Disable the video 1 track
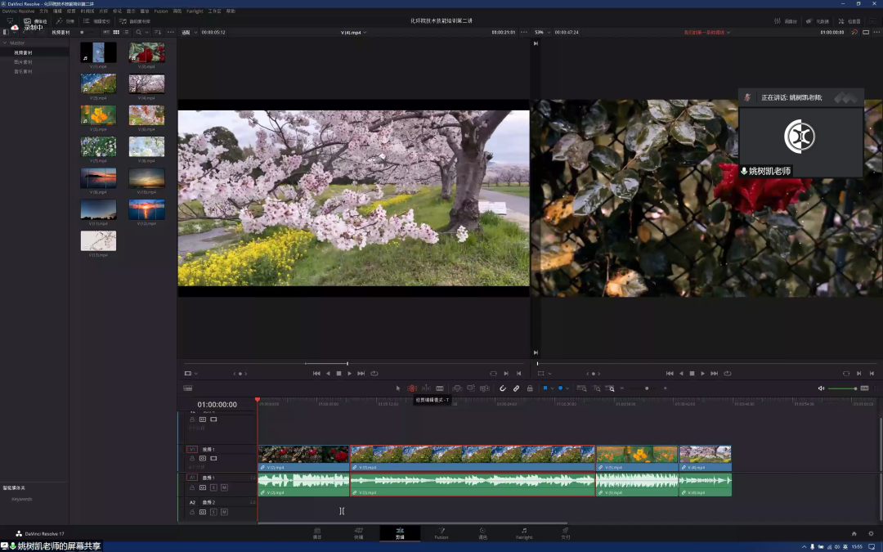Viewport: 883px width, 552px height. tap(213, 459)
